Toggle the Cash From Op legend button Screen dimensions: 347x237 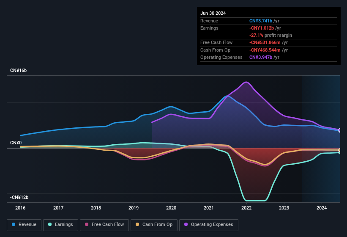(154, 225)
